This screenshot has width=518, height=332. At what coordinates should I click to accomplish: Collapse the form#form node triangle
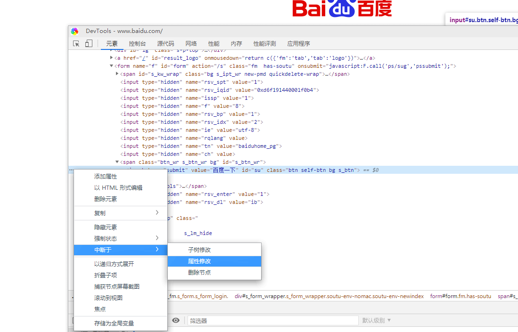[x=111, y=65]
